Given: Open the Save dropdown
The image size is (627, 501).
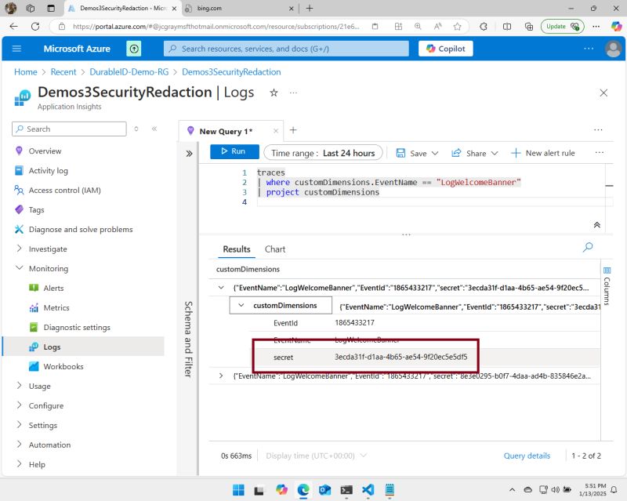Looking at the screenshot, I should point(418,153).
